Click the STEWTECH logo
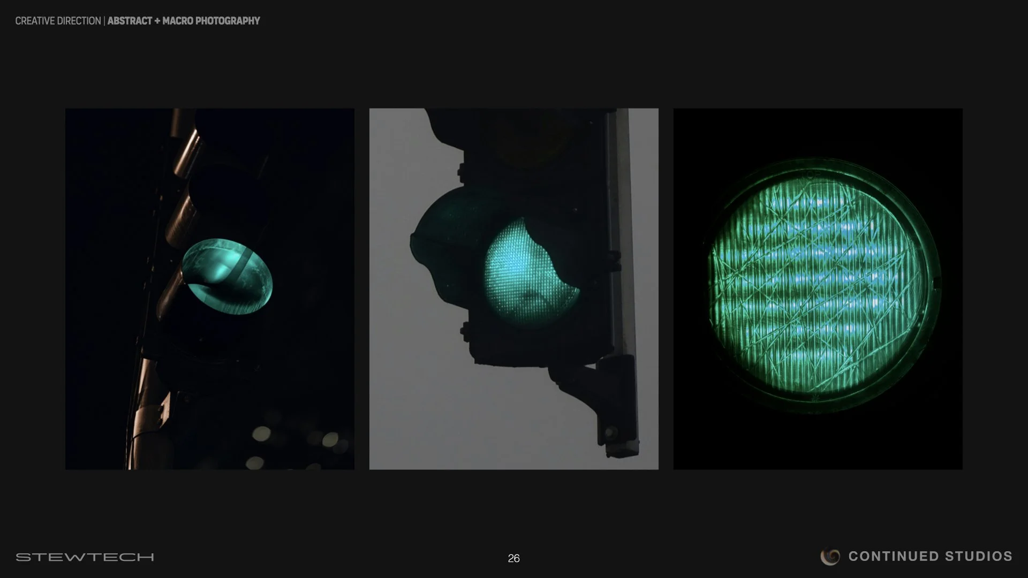The width and height of the screenshot is (1028, 578). [85, 557]
